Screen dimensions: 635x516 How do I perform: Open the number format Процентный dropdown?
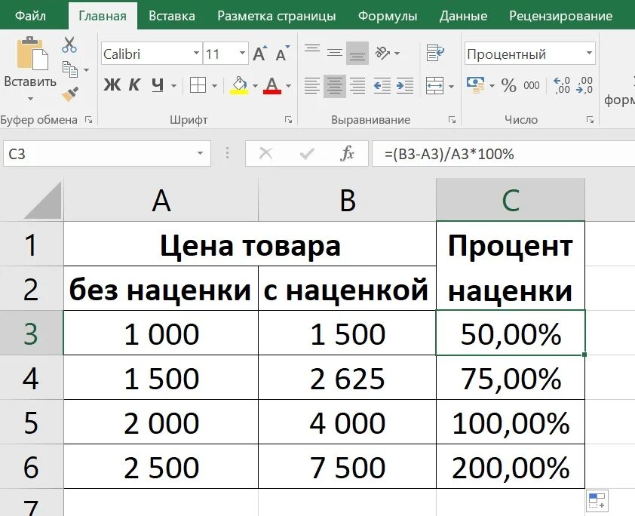589,53
